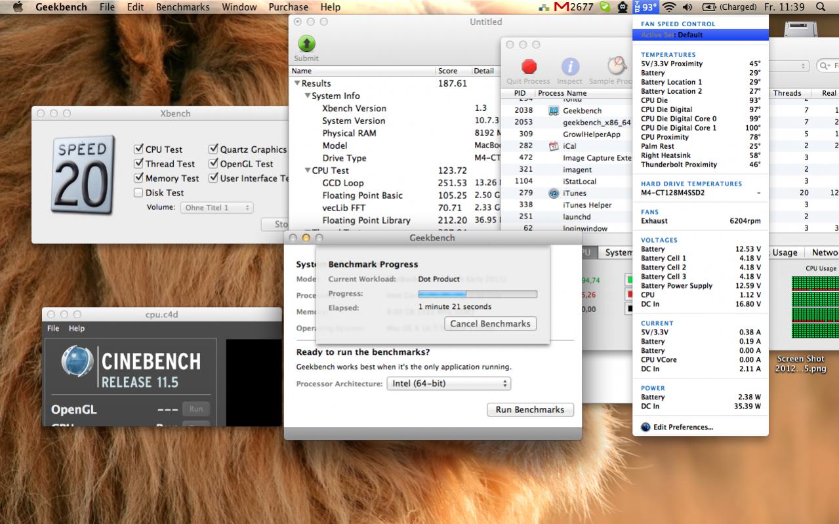The image size is (839, 524).
Task: Open Cinebench Help menu
Action: coord(77,329)
